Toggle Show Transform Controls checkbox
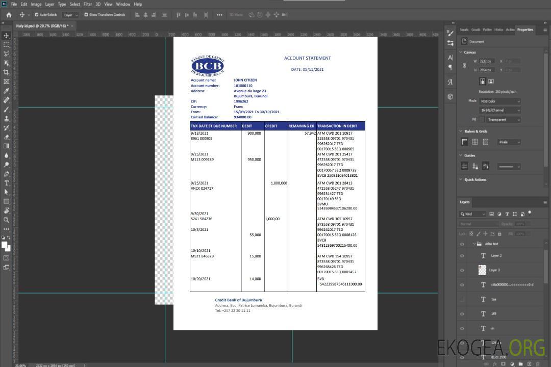Screen dimensions: 551x367 click(86, 15)
